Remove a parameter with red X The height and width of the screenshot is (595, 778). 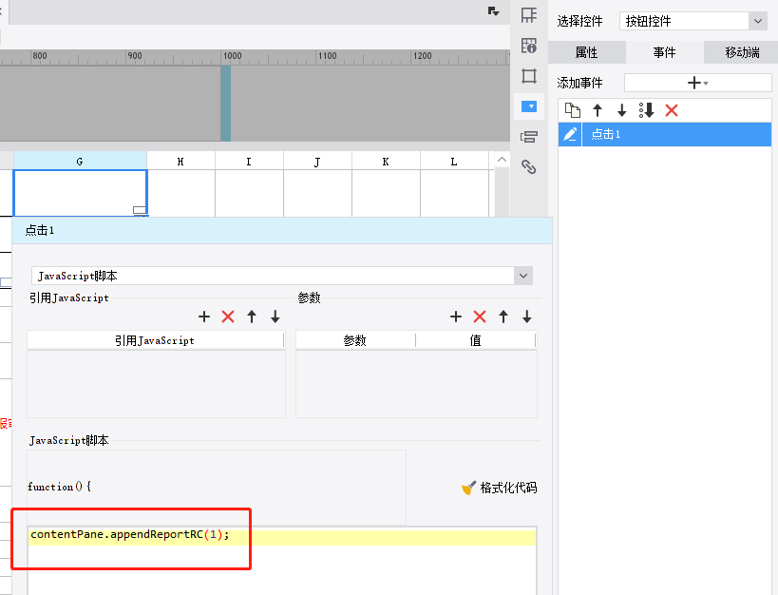pyautogui.click(x=480, y=317)
